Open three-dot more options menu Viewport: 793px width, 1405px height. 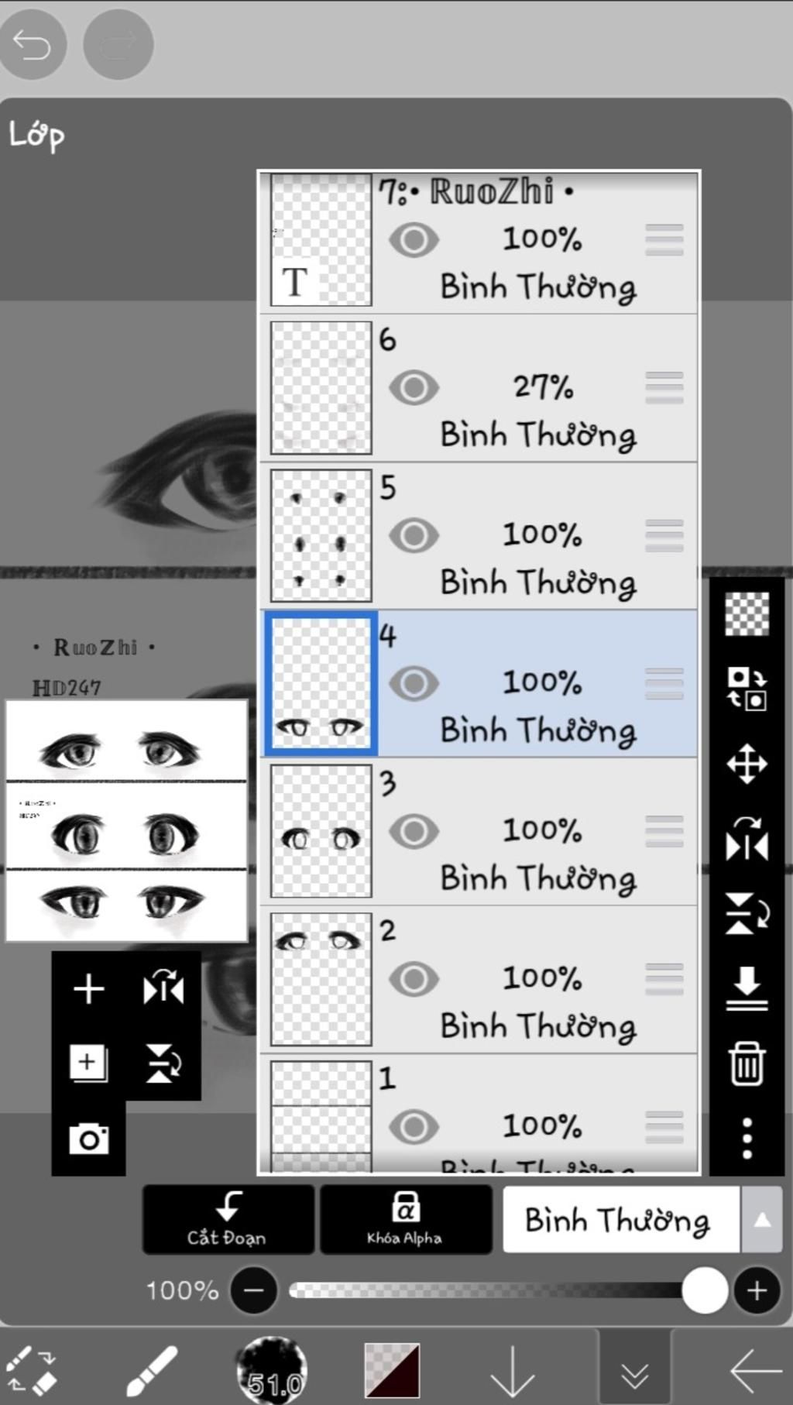click(747, 1138)
